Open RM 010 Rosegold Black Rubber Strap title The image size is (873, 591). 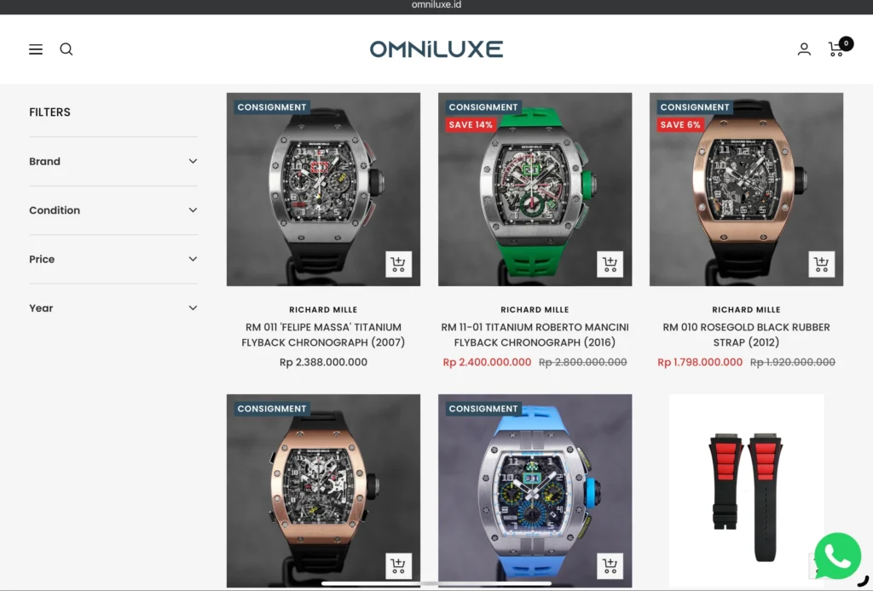click(x=746, y=335)
